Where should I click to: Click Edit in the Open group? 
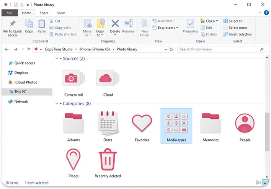pyautogui.click(x=206, y=28)
